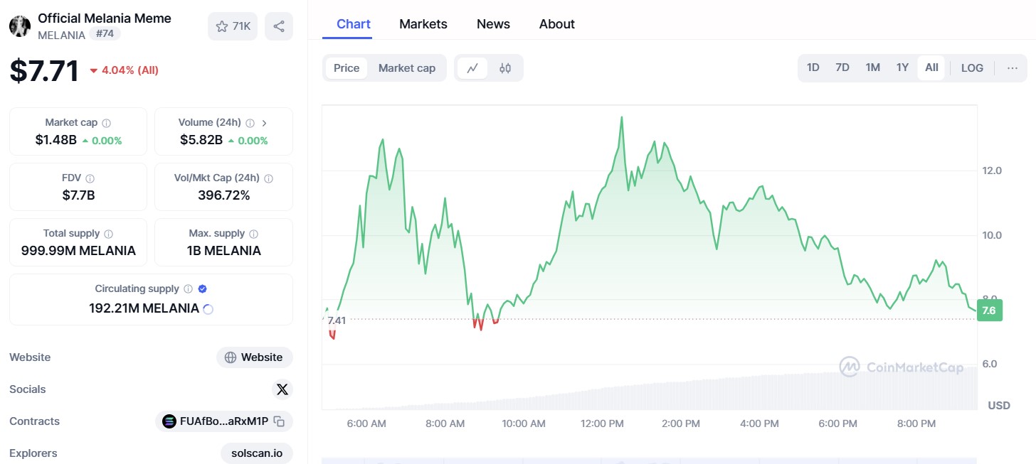Enable LOG scale on chart
Image resolution: width=1036 pixels, height=464 pixels.
click(x=972, y=68)
